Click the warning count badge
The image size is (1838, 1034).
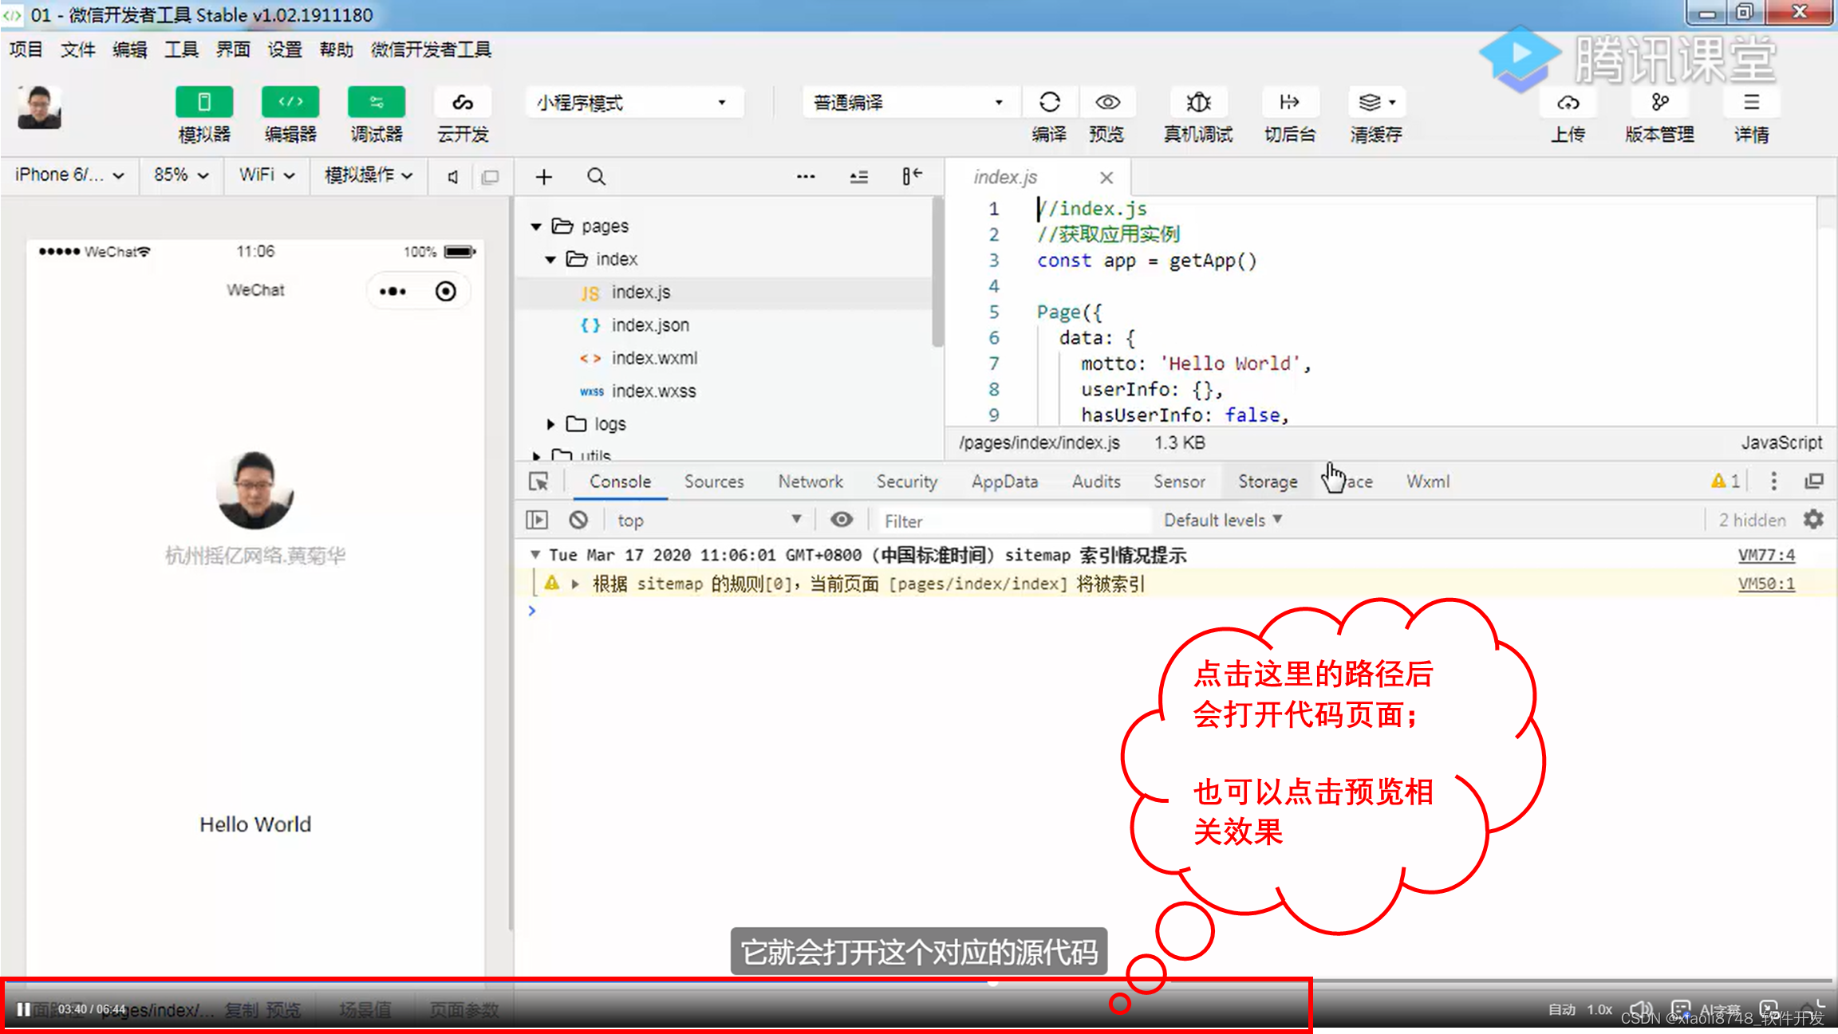1725,482
